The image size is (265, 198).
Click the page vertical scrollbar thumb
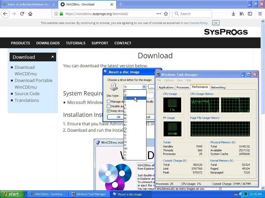coord(263,69)
